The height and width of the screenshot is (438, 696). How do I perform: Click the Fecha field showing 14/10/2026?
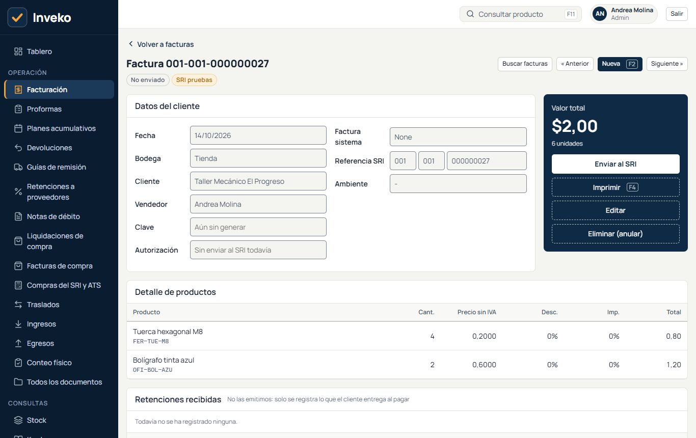(x=258, y=135)
